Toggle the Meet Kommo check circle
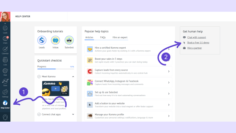Viewport: 236px width, 133px height. (x=39, y=77)
